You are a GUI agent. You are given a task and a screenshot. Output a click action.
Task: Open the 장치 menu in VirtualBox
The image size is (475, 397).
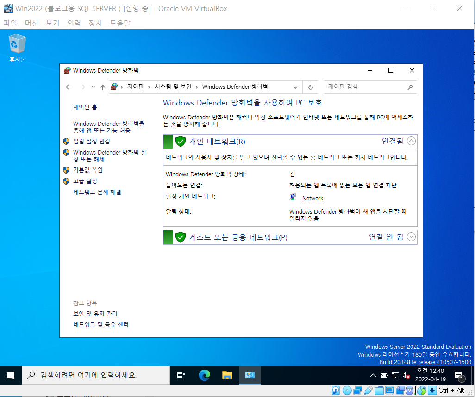click(x=95, y=23)
